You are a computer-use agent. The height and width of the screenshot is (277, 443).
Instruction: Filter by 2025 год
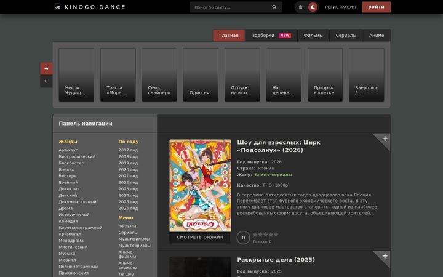128,202
